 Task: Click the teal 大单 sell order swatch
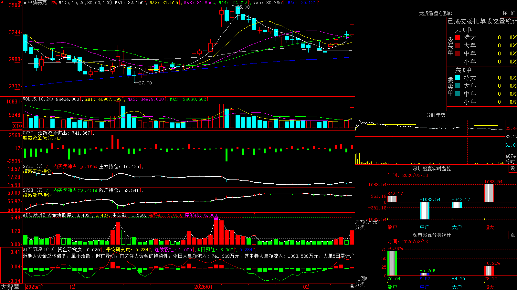pos(458,86)
